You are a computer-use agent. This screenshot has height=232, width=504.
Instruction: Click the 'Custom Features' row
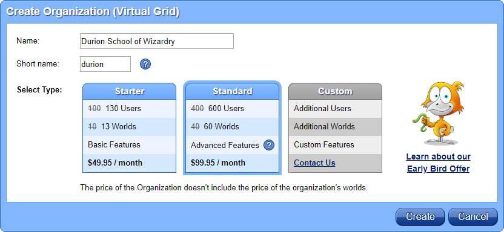tap(335, 145)
